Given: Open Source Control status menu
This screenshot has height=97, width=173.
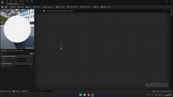Looking at the screenshot, I should pyautogui.click(x=167, y=91).
